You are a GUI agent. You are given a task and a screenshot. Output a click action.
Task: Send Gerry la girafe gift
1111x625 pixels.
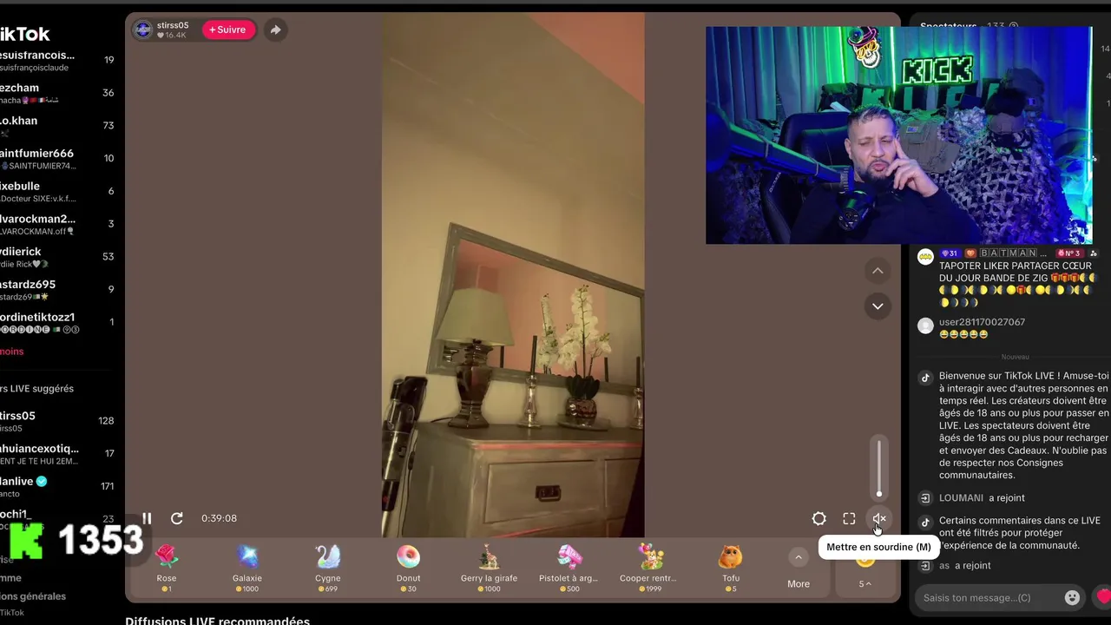coord(489,569)
